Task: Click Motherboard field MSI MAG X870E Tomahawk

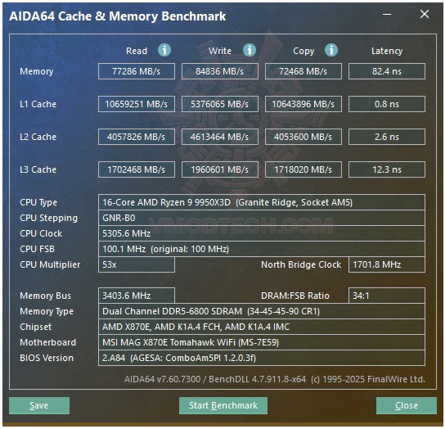Action: tap(262, 342)
